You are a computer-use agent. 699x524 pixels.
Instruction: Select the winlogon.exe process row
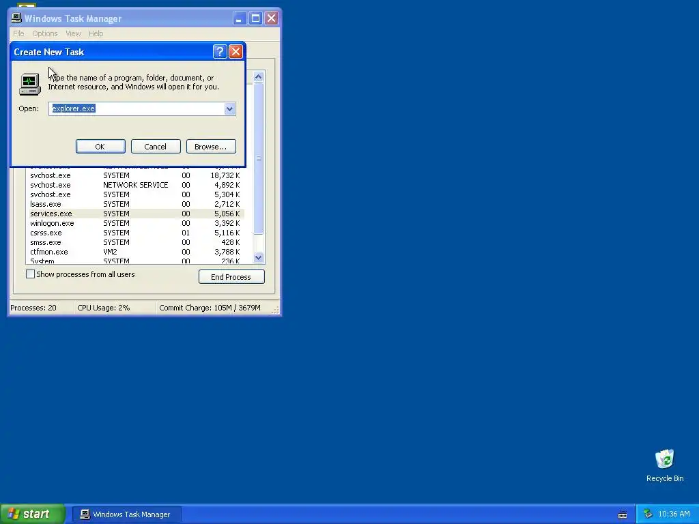click(x=135, y=223)
